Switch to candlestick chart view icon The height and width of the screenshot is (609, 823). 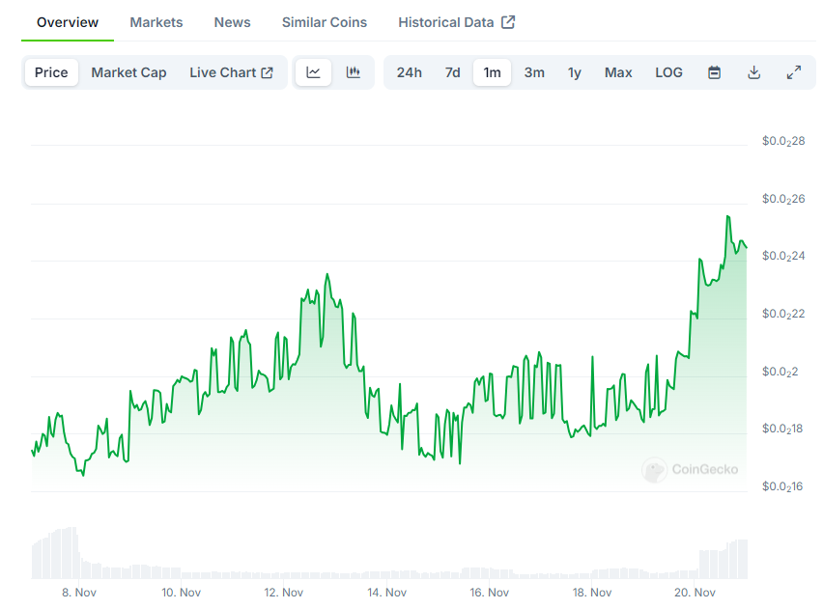pos(354,72)
